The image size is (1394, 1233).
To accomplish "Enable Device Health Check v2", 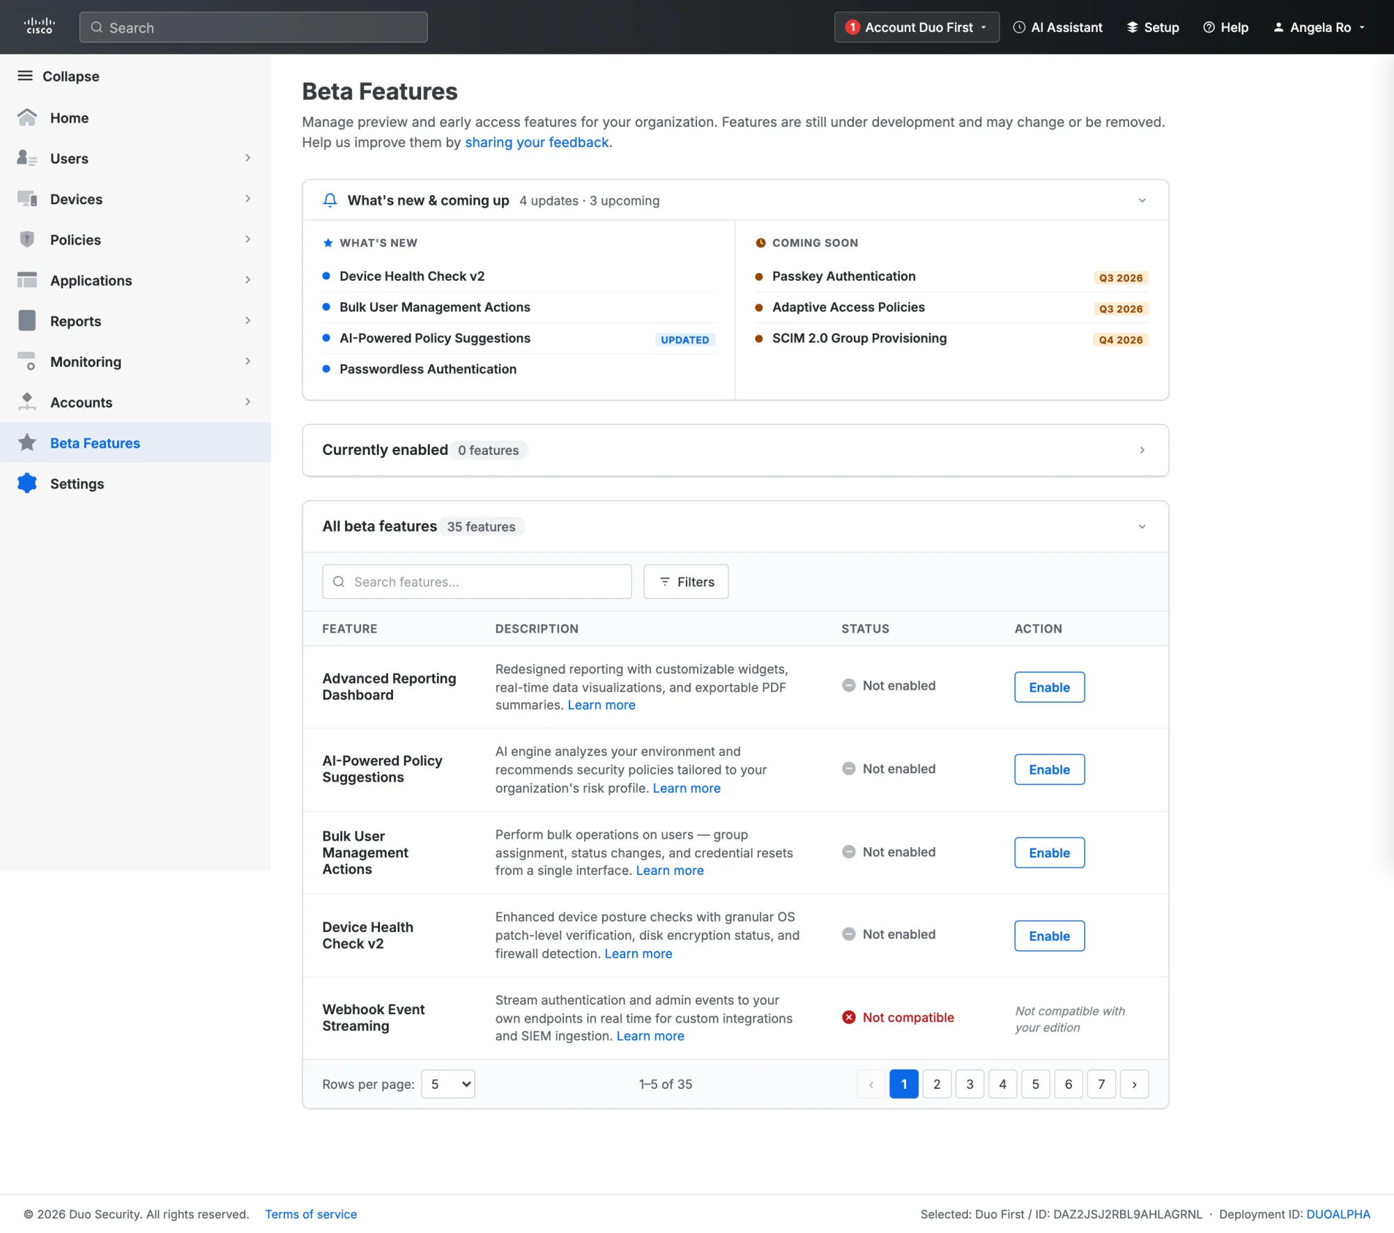I will tap(1049, 936).
